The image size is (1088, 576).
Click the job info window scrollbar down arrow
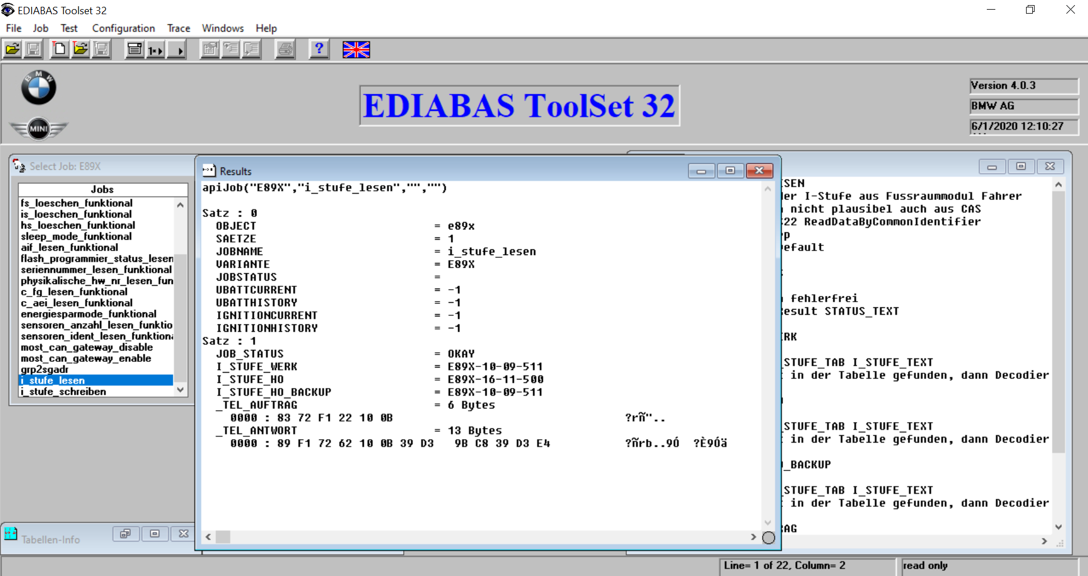1058,527
